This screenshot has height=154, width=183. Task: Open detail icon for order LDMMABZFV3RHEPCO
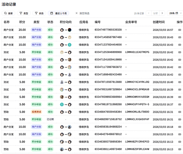(x=180, y=142)
